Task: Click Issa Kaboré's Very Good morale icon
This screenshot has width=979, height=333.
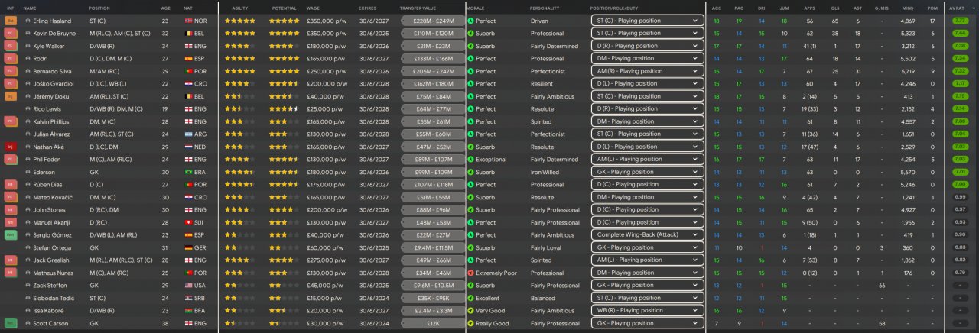Action: (470, 310)
